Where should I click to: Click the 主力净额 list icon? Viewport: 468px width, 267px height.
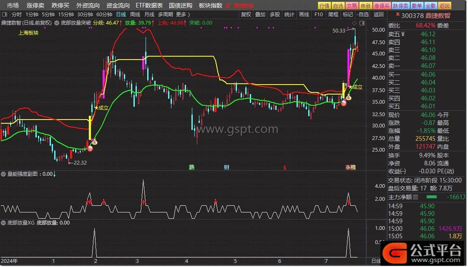(415, 197)
